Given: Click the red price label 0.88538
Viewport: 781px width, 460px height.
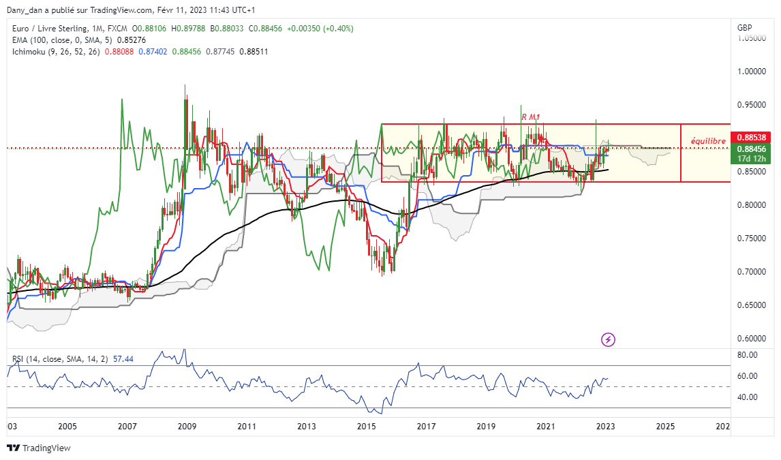Looking at the screenshot, I should (x=751, y=137).
